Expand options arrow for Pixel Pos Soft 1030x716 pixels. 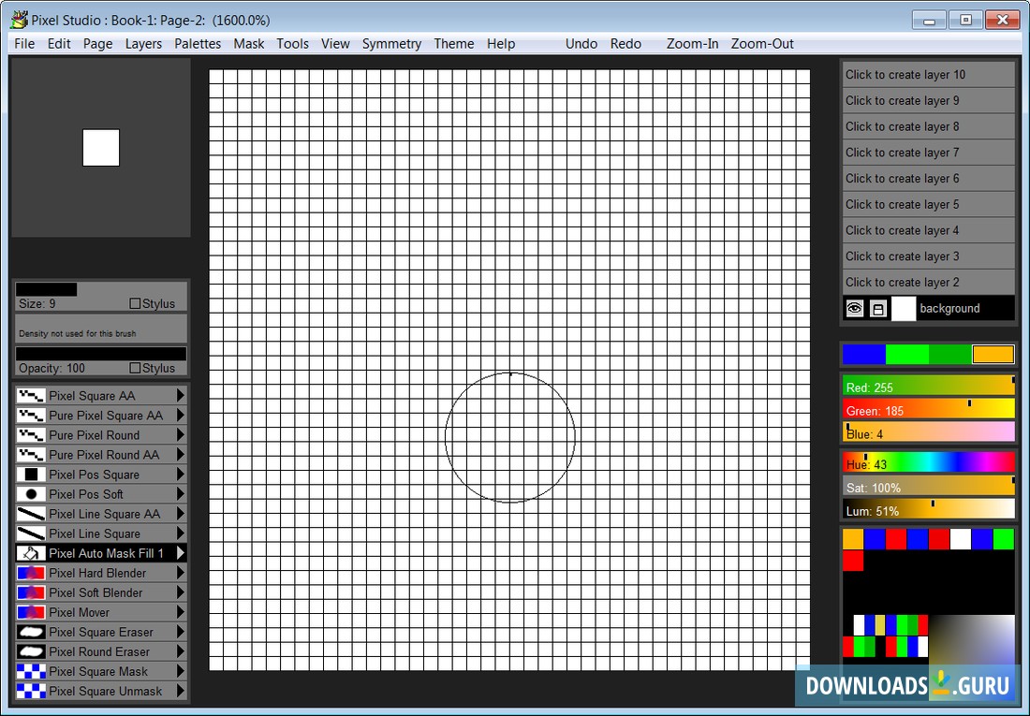(x=181, y=494)
